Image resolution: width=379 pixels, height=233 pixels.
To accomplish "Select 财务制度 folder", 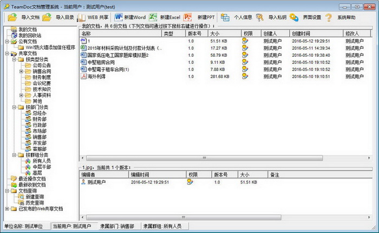I will (x=42, y=77).
